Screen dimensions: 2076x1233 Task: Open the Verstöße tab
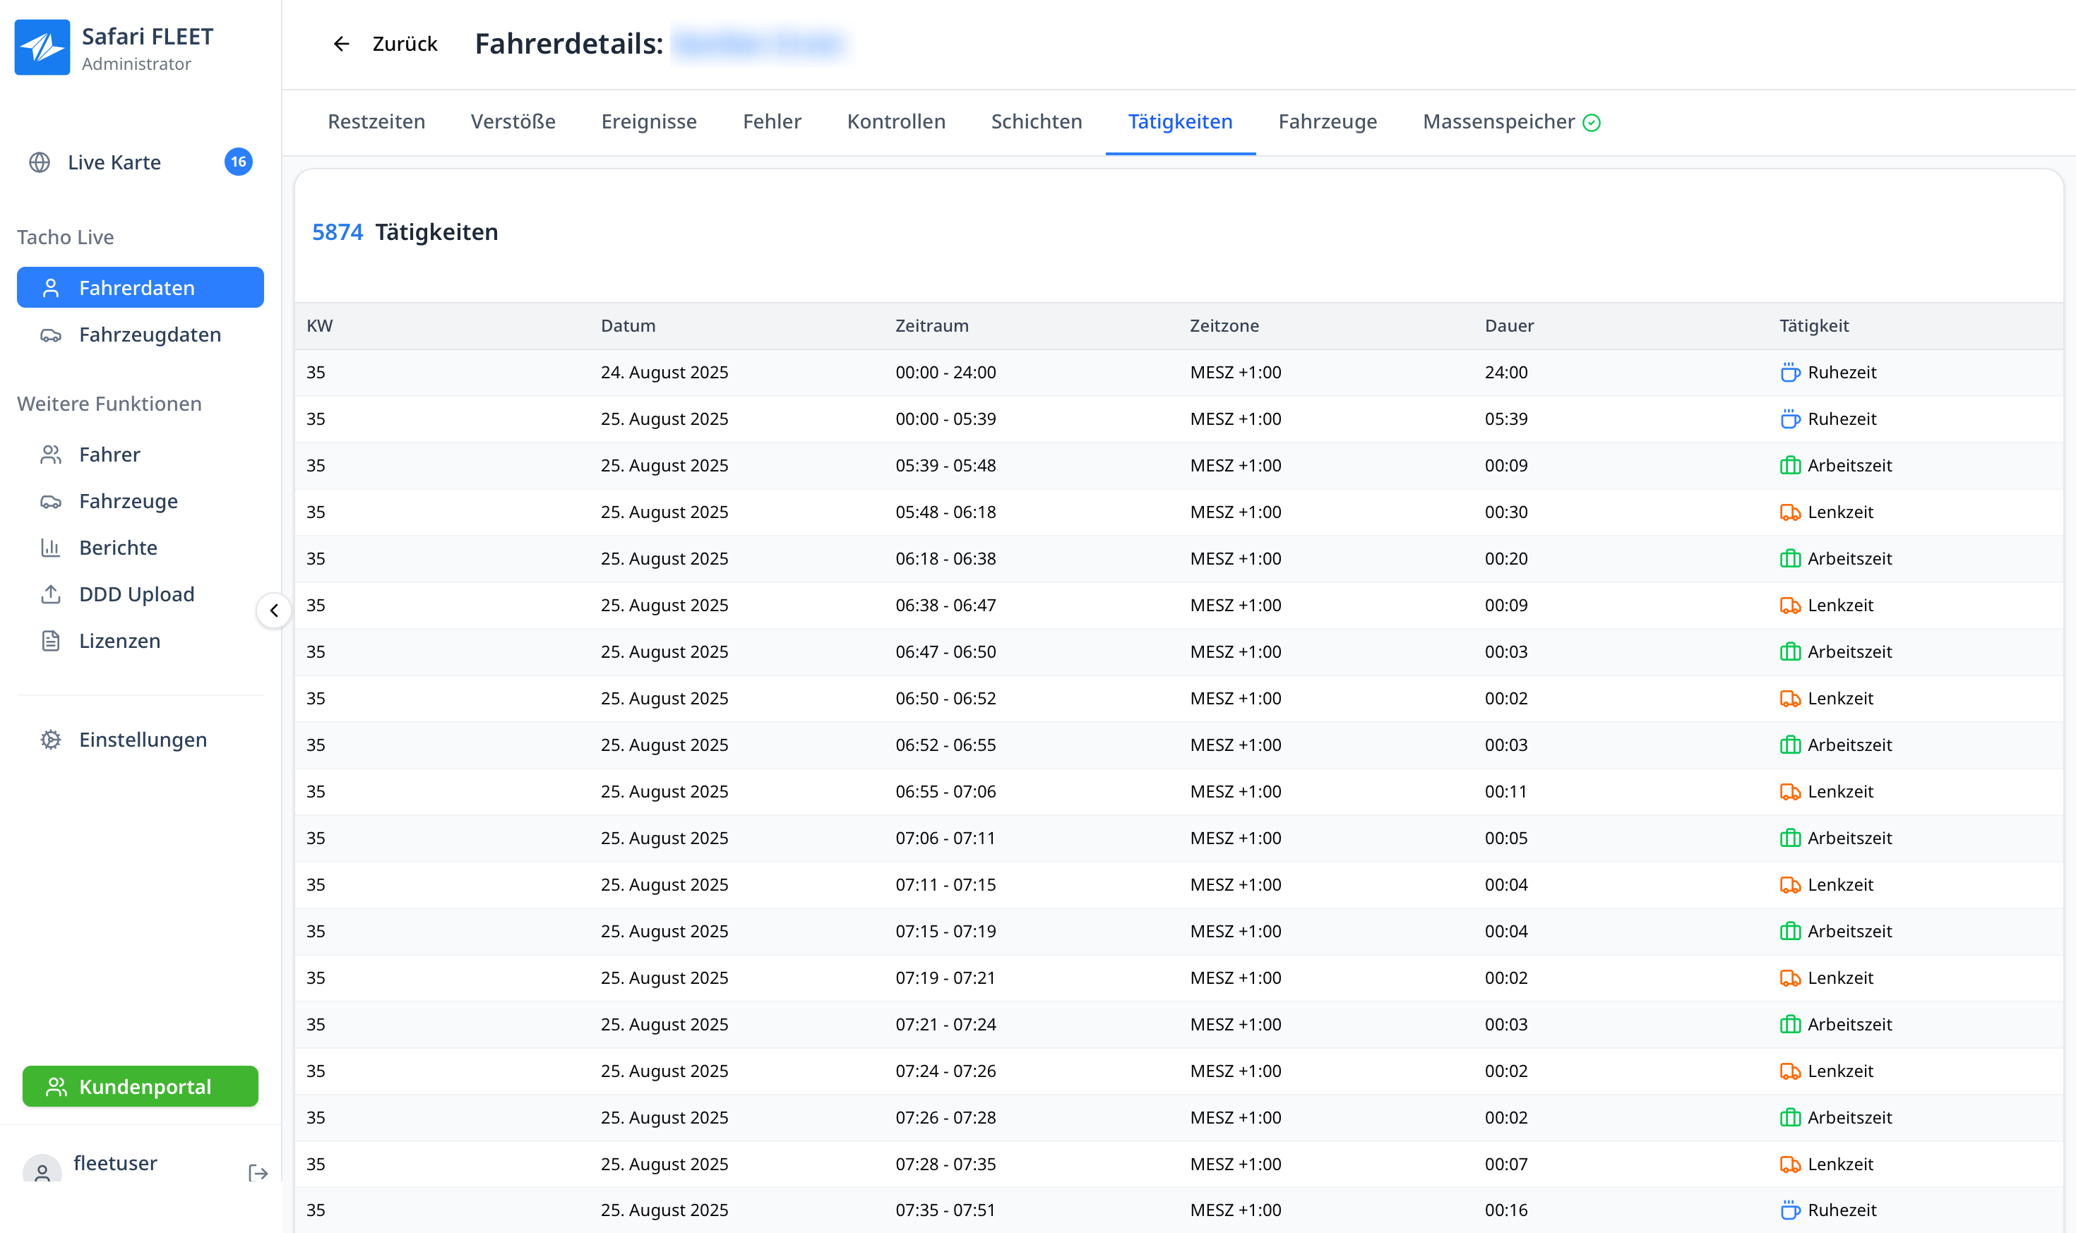pyautogui.click(x=513, y=122)
